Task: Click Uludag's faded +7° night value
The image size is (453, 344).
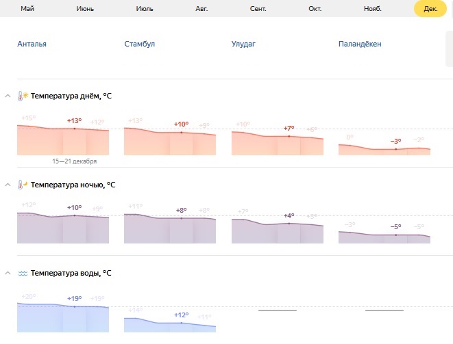Action: pyautogui.click(x=243, y=211)
